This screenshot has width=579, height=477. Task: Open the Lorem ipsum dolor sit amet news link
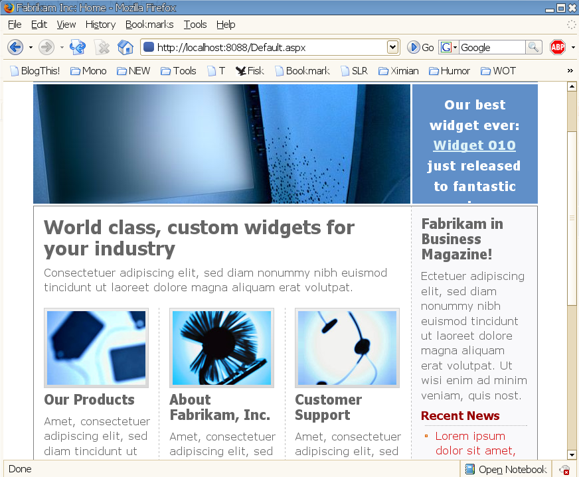tap(475, 443)
